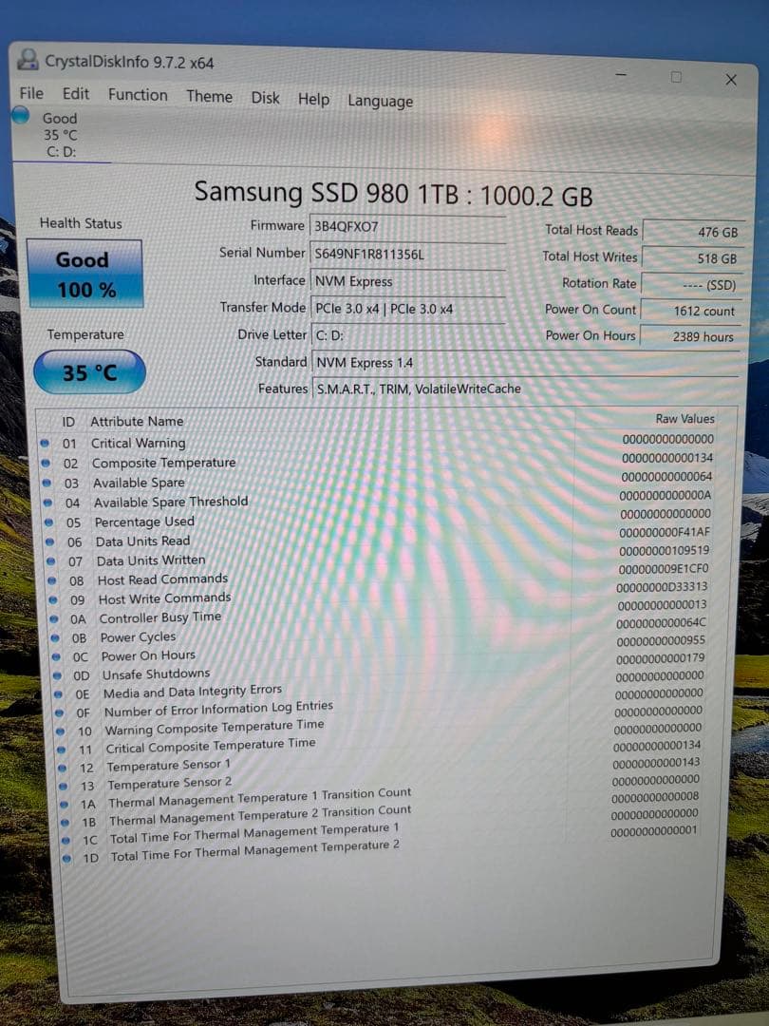Click the status dot of Data Units Written row

point(51,560)
